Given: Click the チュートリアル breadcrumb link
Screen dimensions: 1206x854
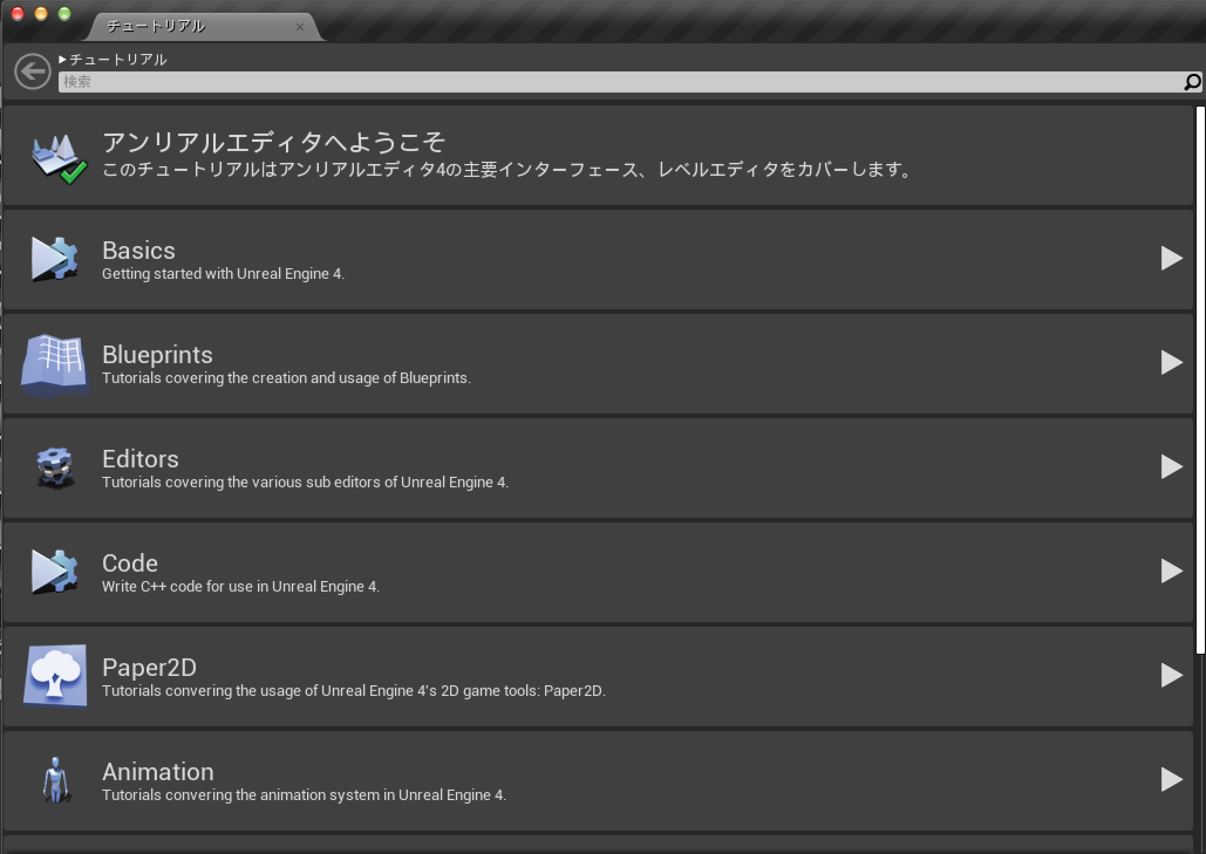Looking at the screenshot, I should 118,59.
